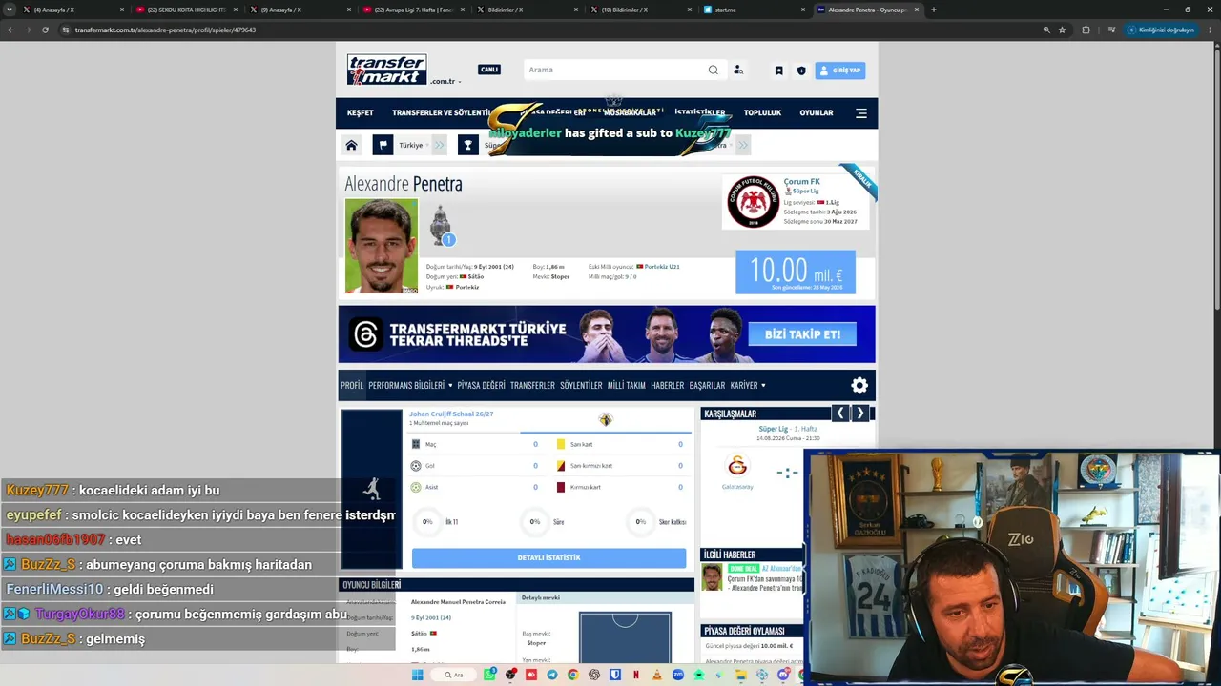Switch to the Avrupa Ligi 7. Hafta tab
This screenshot has height=686, width=1221.
(x=413, y=10)
